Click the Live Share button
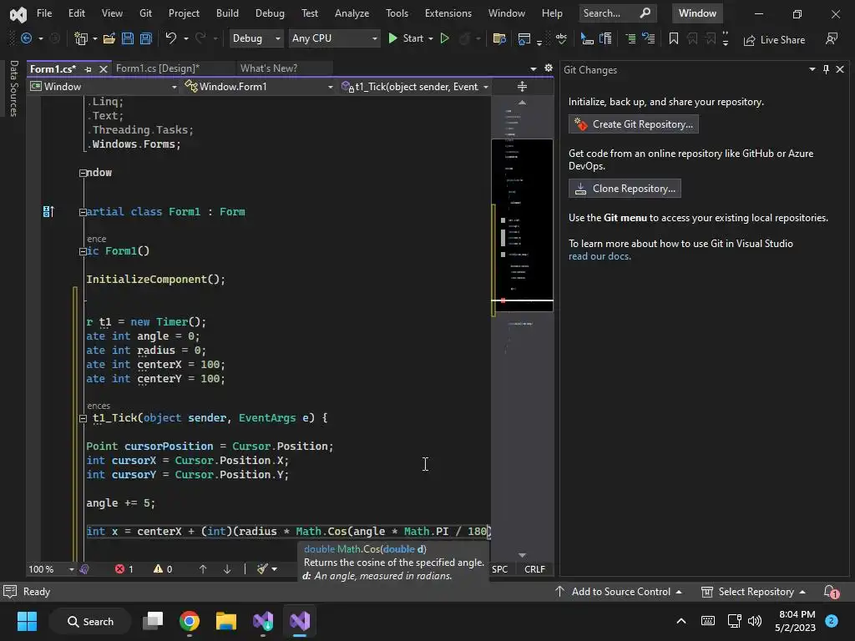The width and height of the screenshot is (855, 641). pos(774,40)
